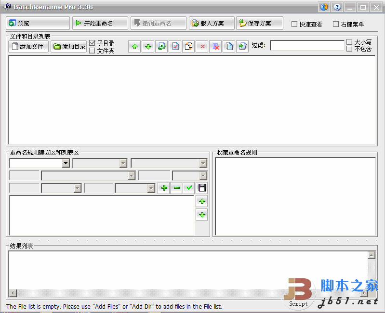Start renaming with 开始重命名 button
The height and width of the screenshot is (313, 385).
100,23
